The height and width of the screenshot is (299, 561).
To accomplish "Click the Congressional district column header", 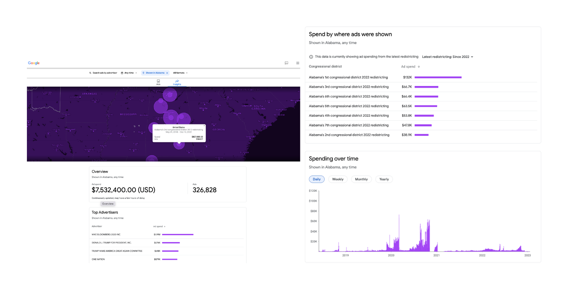I will tap(325, 67).
